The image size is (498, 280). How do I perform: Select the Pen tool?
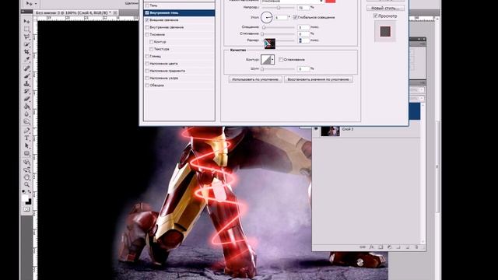[27, 131]
